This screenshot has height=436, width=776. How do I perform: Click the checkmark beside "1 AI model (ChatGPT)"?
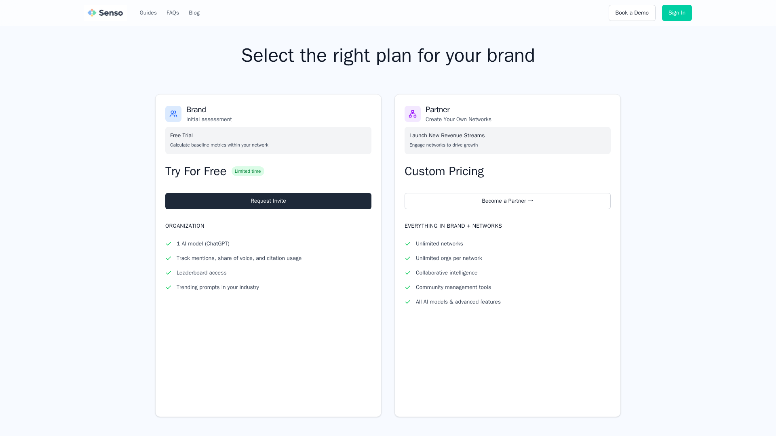[169, 243]
